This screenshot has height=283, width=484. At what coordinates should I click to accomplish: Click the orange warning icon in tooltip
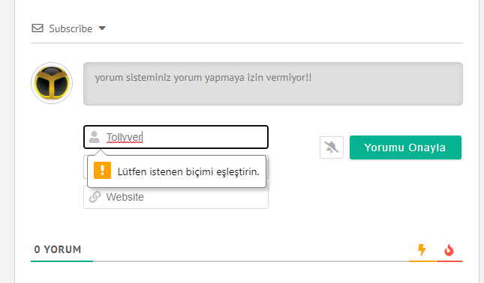point(103,170)
